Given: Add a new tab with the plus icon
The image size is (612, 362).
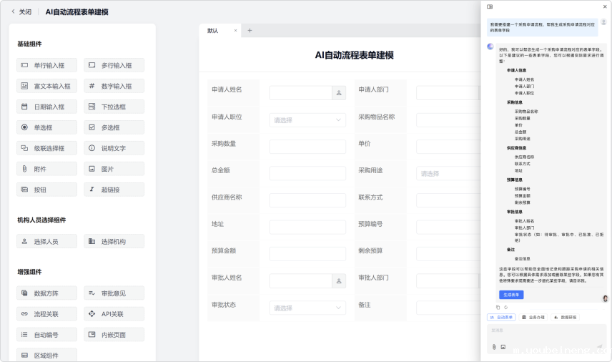Looking at the screenshot, I should [x=250, y=31].
